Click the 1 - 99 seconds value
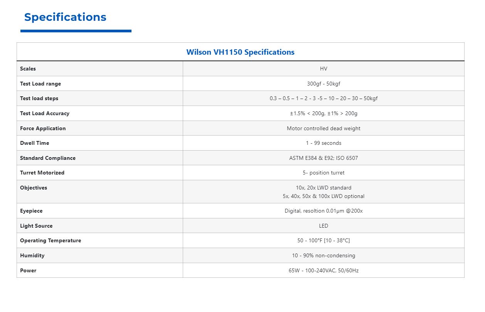The image size is (485, 312). (323, 143)
